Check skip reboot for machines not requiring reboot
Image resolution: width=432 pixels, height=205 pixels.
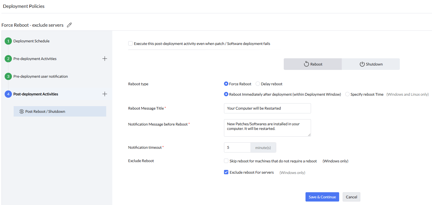(226, 161)
